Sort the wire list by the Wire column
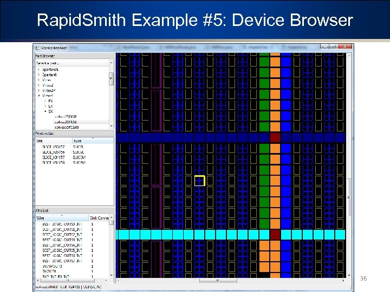The width and height of the screenshot is (390, 292). [62, 218]
